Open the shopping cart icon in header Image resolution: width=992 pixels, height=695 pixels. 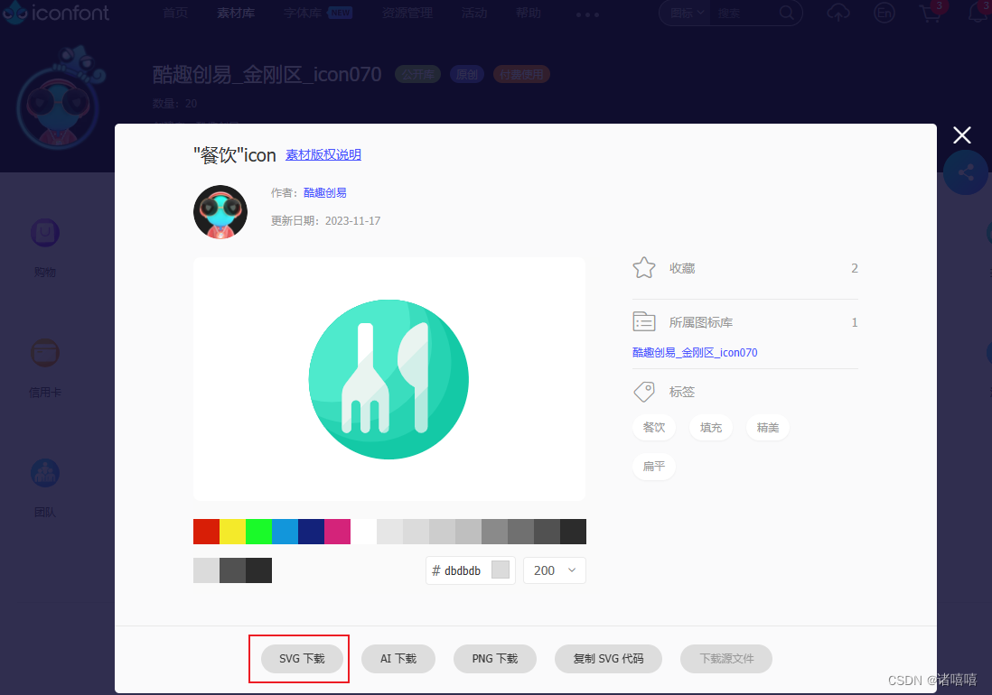[x=930, y=13]
